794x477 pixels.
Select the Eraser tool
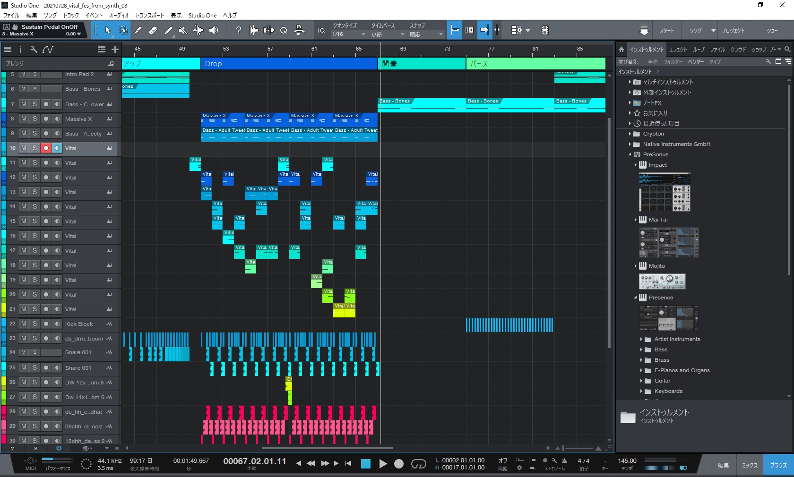(153, 30)
